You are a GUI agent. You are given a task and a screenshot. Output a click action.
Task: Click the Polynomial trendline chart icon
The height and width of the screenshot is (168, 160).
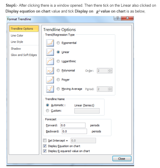tap(50, 71)
